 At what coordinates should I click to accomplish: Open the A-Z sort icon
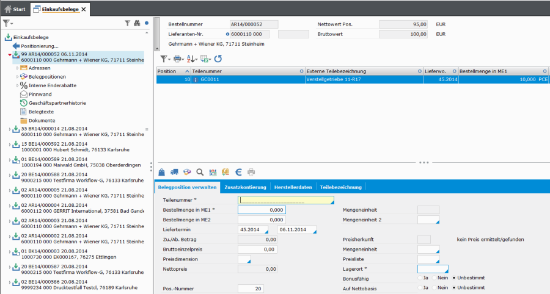191,59
